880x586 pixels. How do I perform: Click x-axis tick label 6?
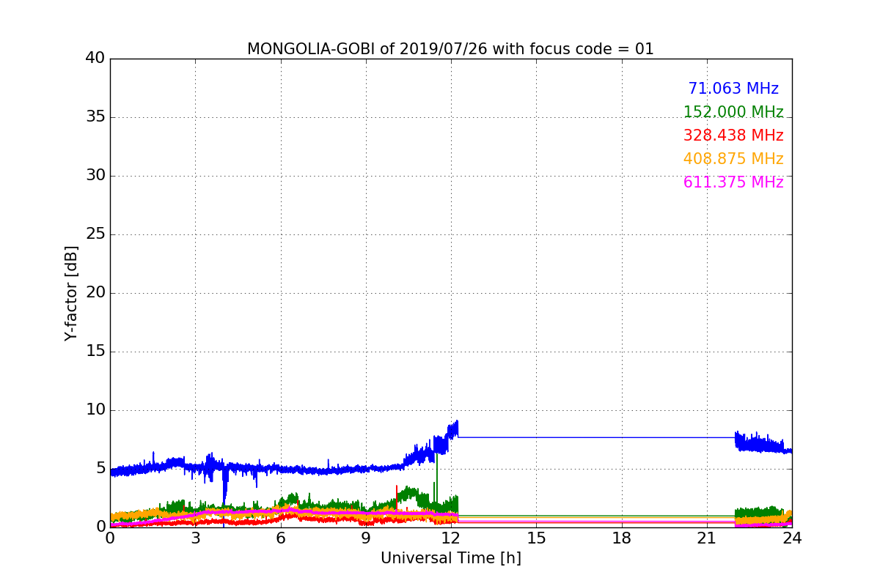tap(280, 538)
